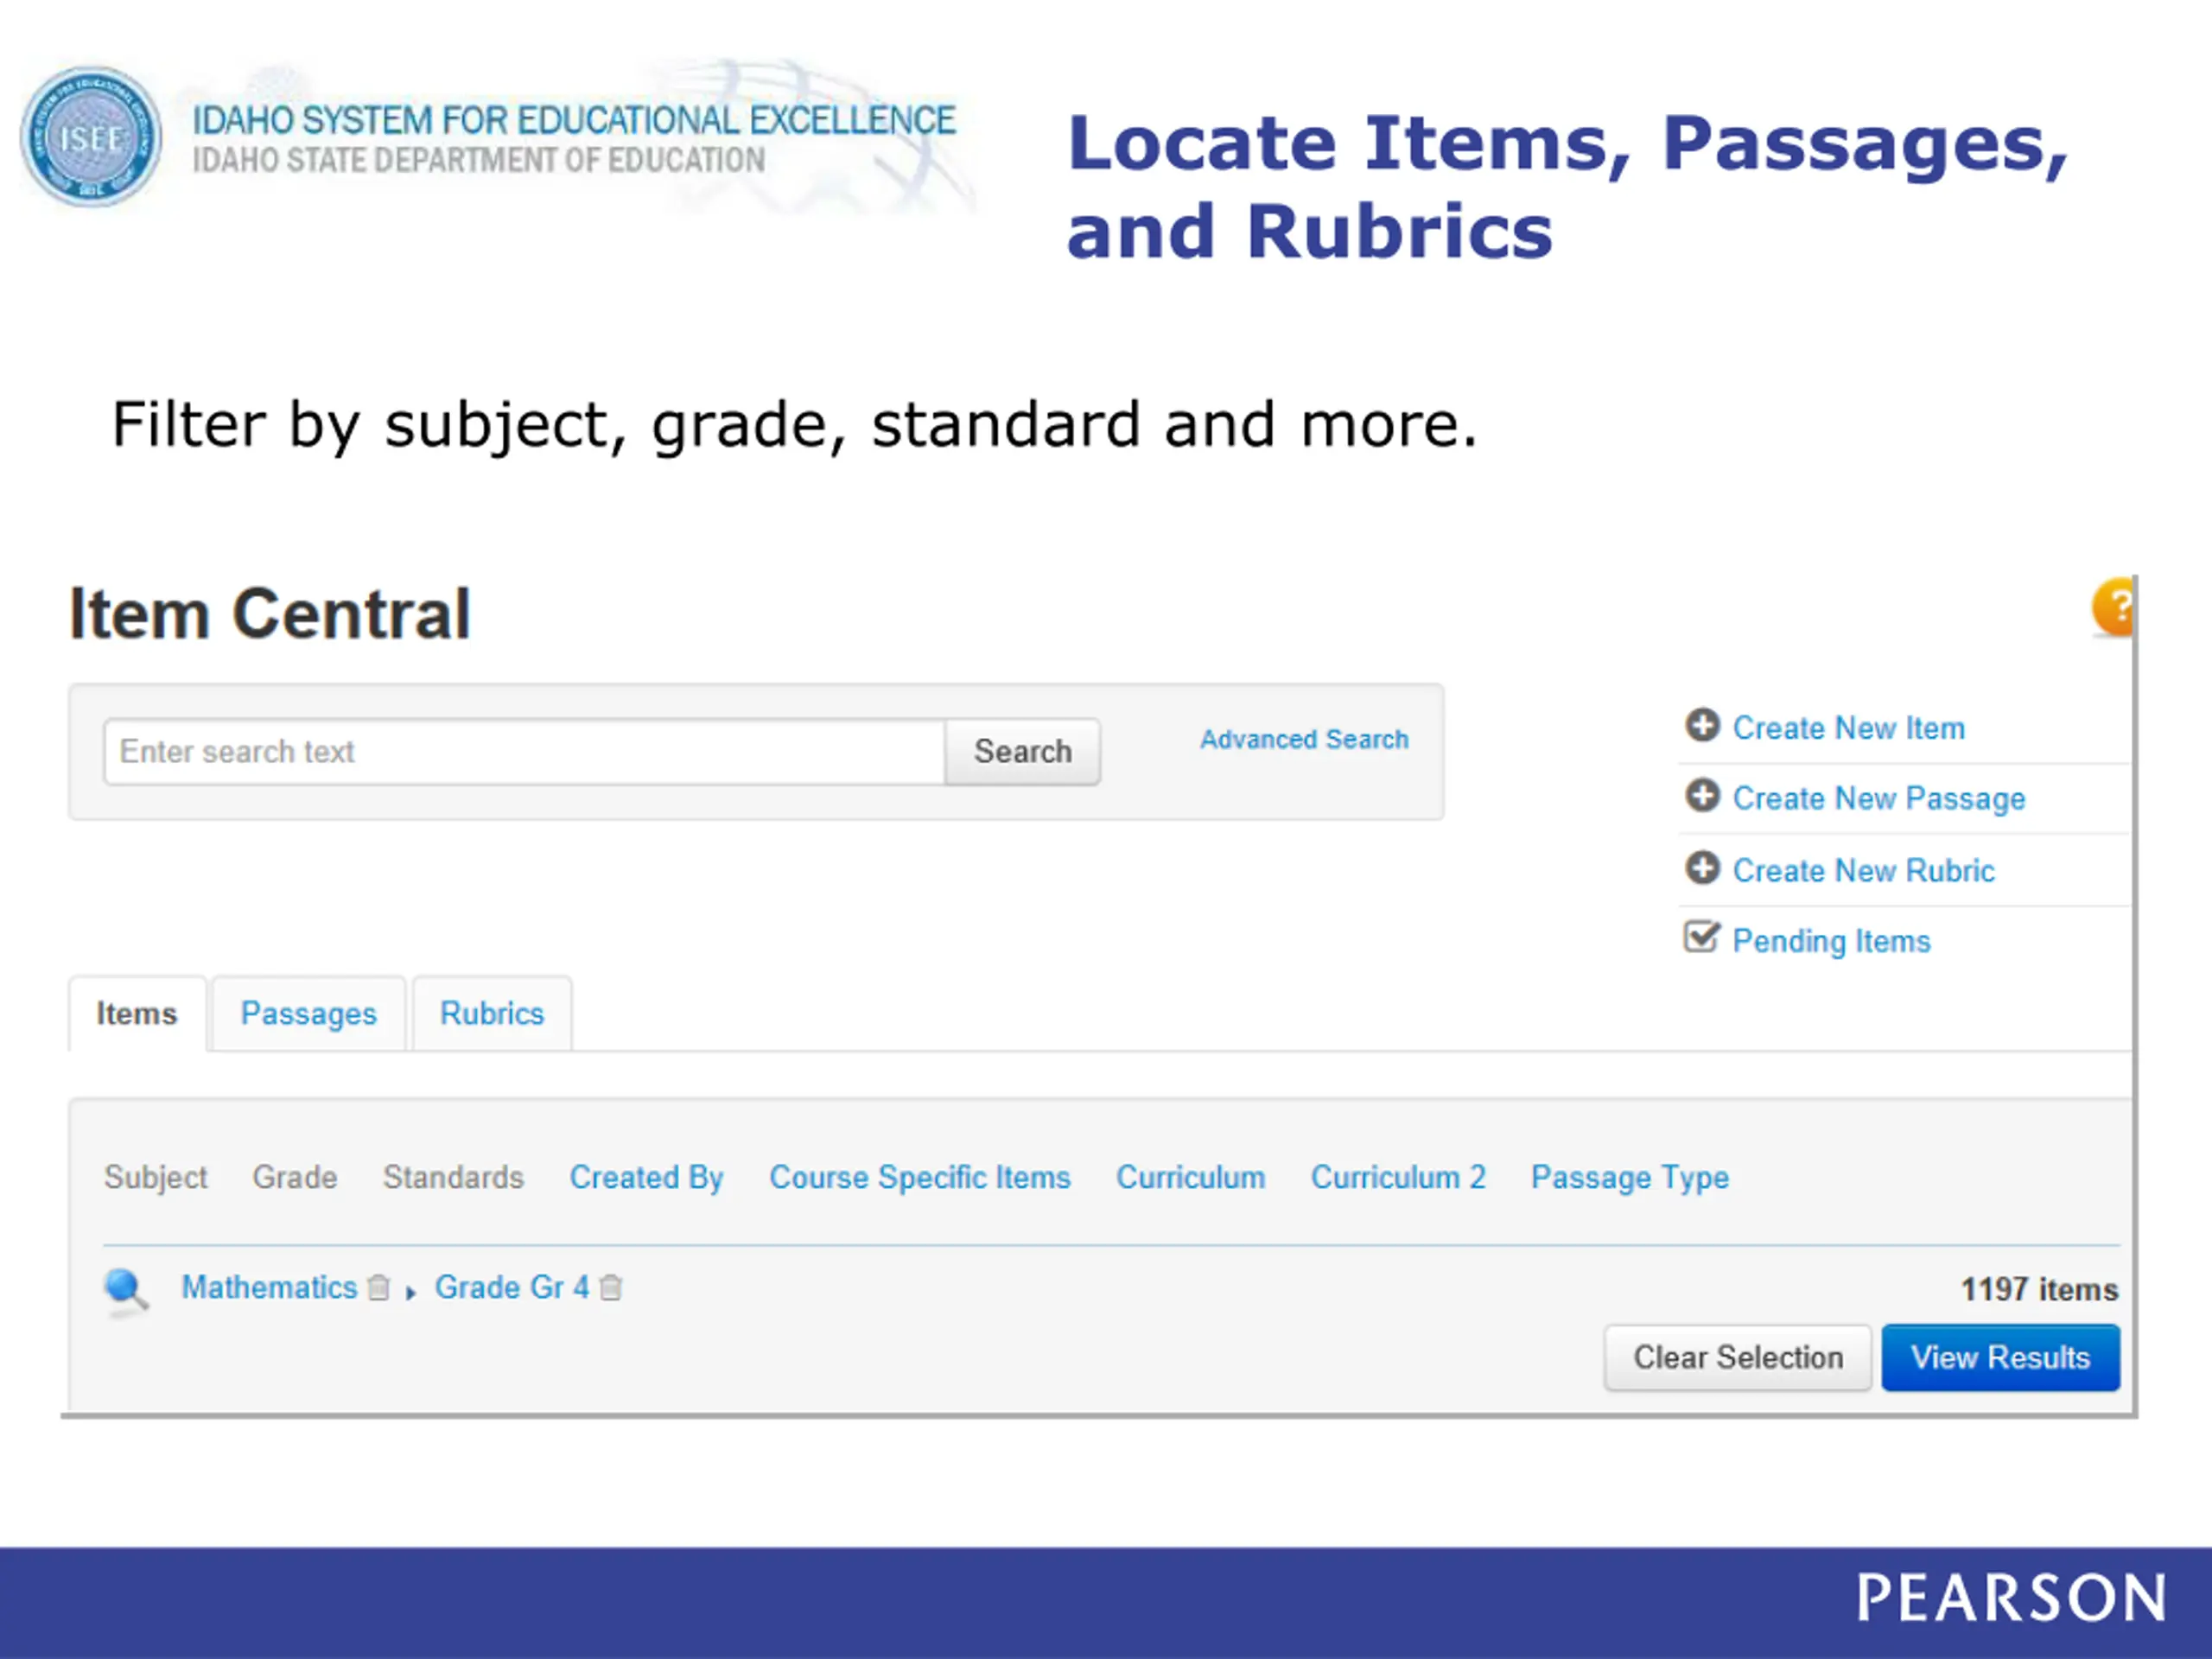Click the Create New Passage link
The width and height of the screenshot is (2212, 1659).
(1879, 799)
